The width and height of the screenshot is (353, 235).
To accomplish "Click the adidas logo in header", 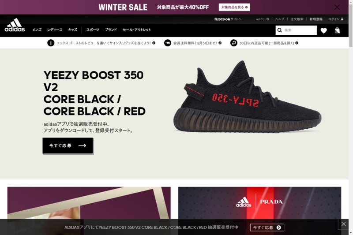I will [x=15, y=25].
